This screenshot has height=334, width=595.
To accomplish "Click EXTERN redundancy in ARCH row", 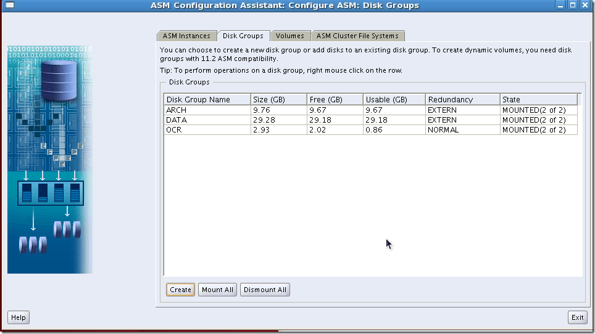I will tap(442, 110).
